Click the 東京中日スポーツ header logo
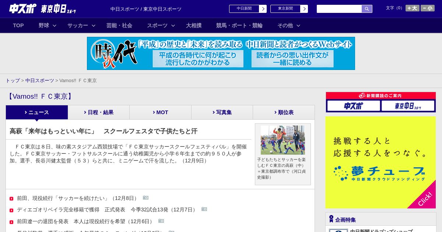The height and width of the screenshot is (232, 442). [x=59, y=9]
